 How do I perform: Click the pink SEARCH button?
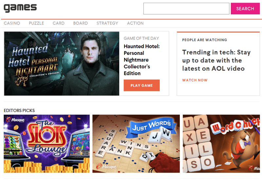[245, 8]
